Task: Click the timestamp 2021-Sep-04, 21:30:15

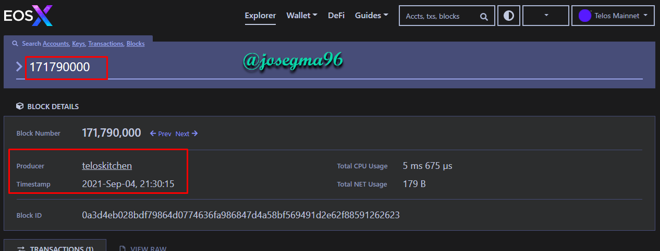Action: pos(128,184)
